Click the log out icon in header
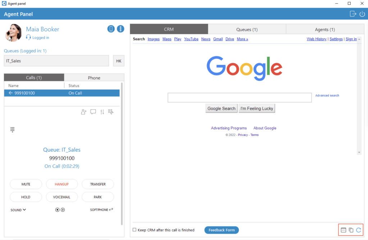This screenshot has width=368, height=240. click(x=353, y=14)
